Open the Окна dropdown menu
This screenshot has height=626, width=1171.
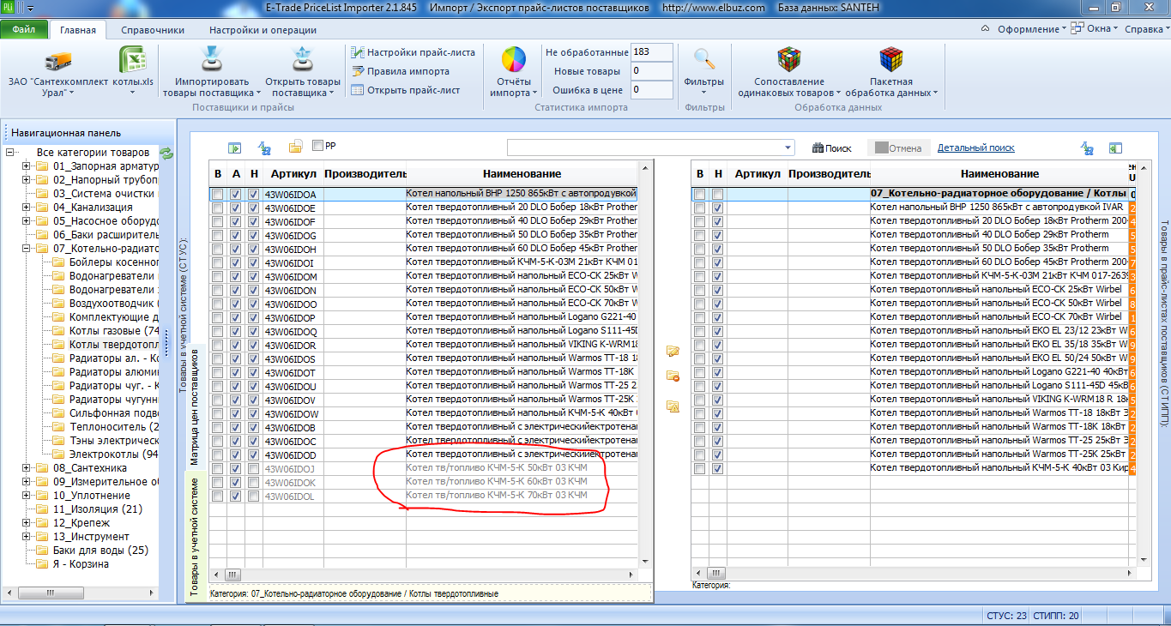(1094, 29)
